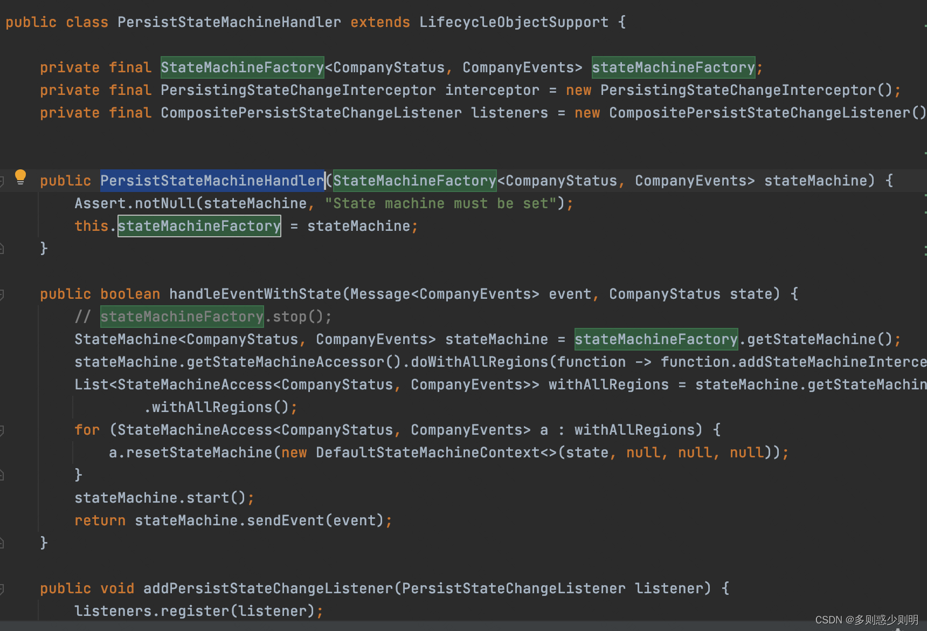Screen dimensions: 927x631
Task: Click the StateMachineFactory type in the constructor parameter
Action: (414, 181)
